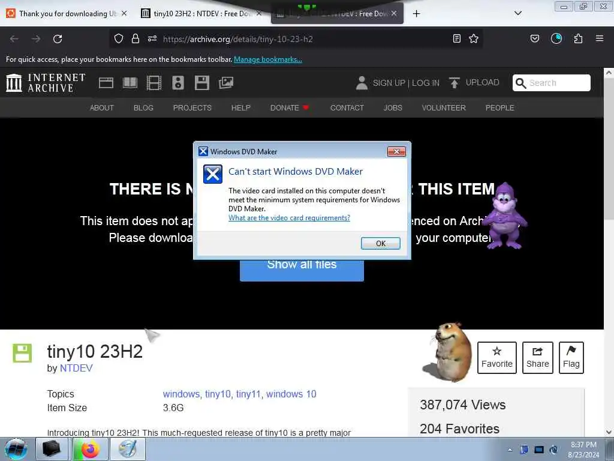Open the tracking protection shield icon
Screen dimensions: 614x461
tap(119, 38)
